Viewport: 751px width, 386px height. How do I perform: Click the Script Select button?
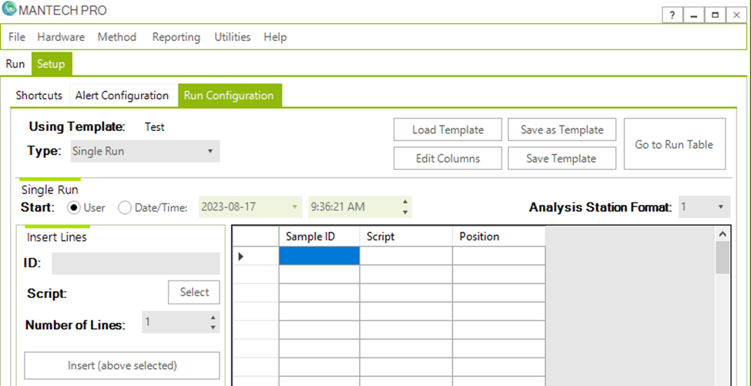coord(194,292)
